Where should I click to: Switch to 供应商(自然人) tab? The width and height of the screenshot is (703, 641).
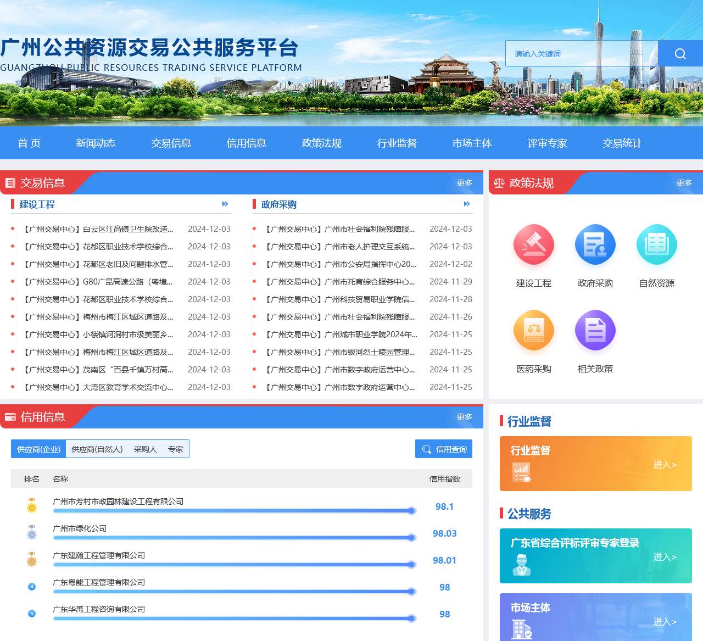(x=97, y=449)
